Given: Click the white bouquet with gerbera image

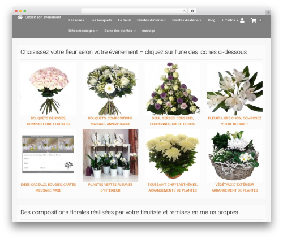Looking at the screenshot, I should point(110,89).
